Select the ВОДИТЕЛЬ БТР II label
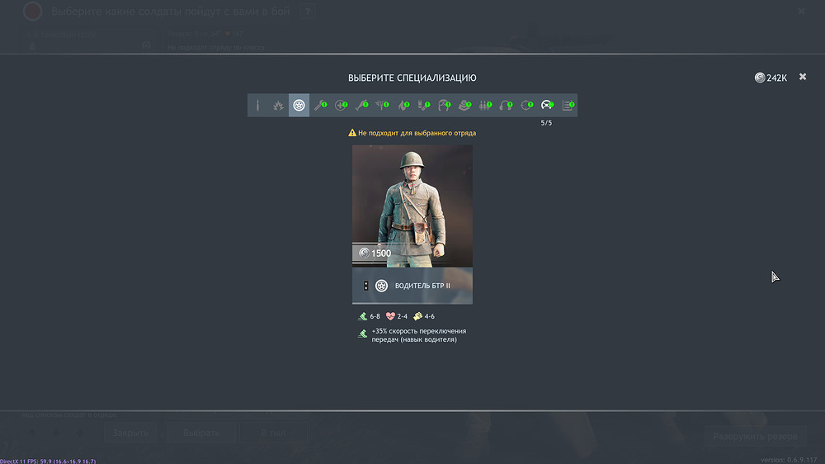This screenshot has width=825, height=464. (422, 286)
